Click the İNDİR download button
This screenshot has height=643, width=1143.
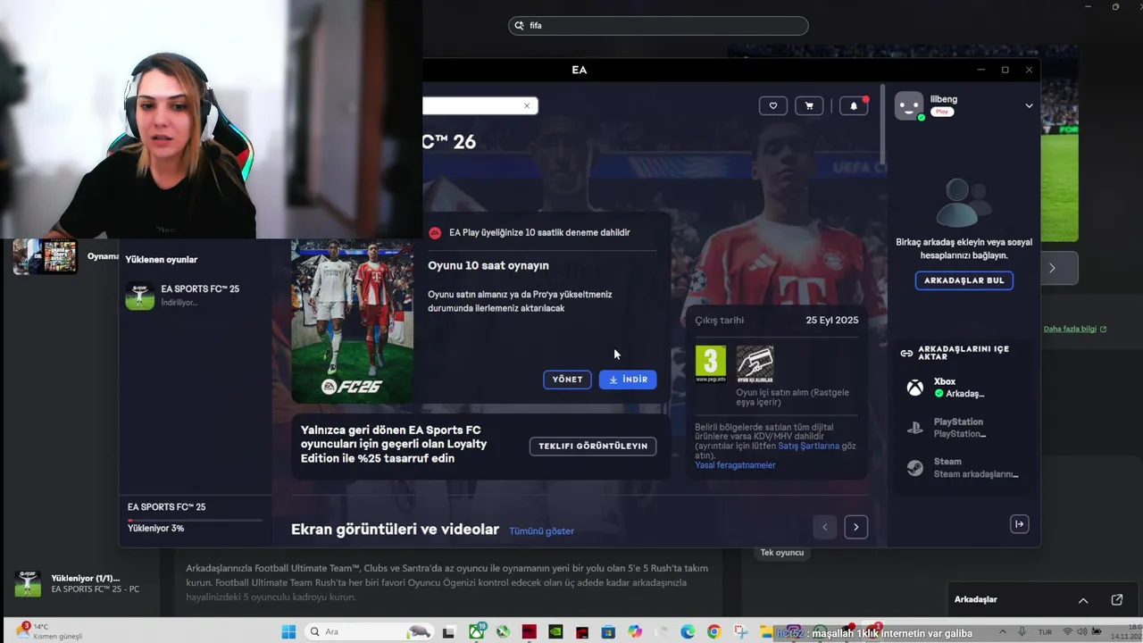(x=628, y=380)
